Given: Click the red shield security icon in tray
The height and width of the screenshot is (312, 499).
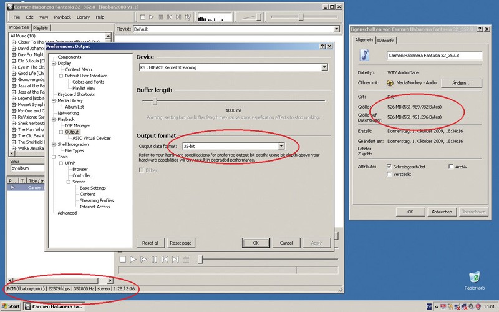Looking at the screenshot, I should coord(478,306).
